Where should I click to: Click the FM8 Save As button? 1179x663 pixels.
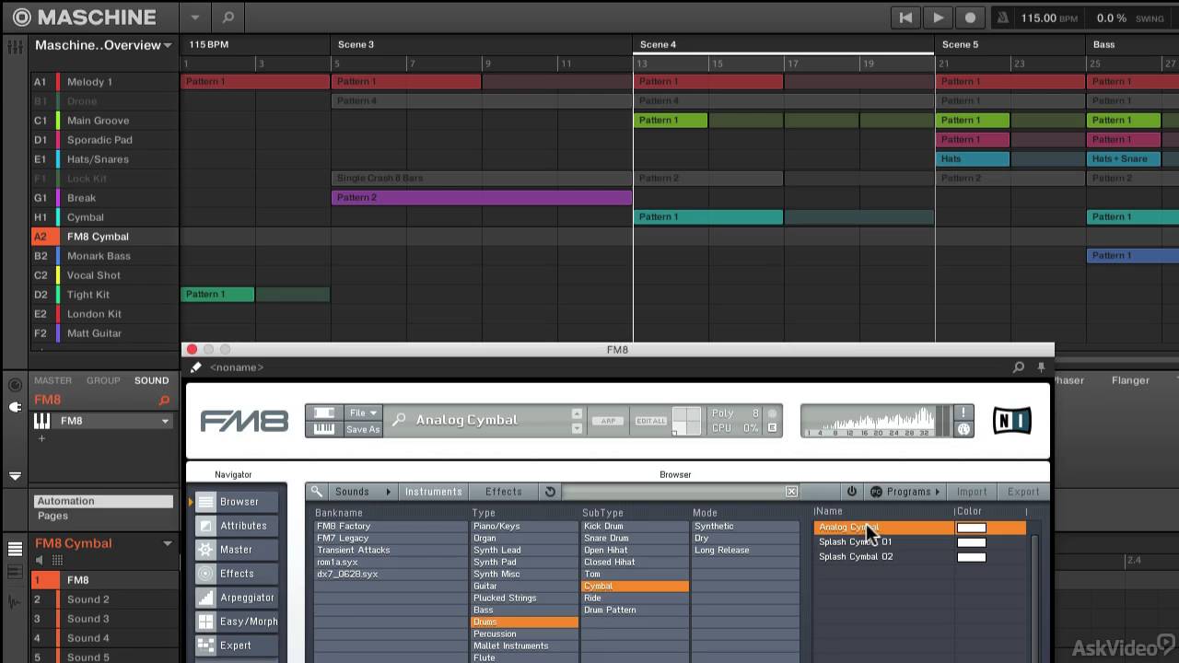click(361, 429)
